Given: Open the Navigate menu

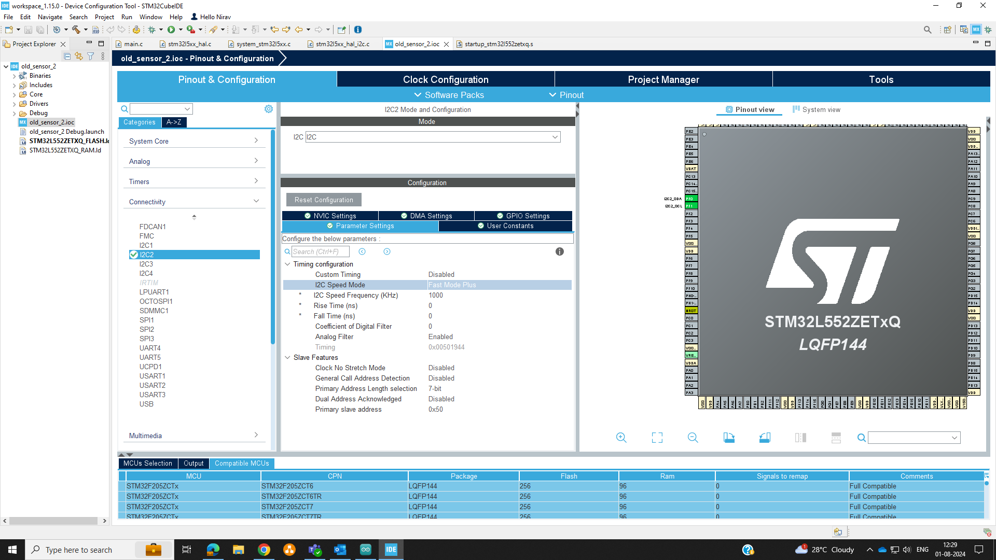Looking at the screenshot, I should pos(50,17).
